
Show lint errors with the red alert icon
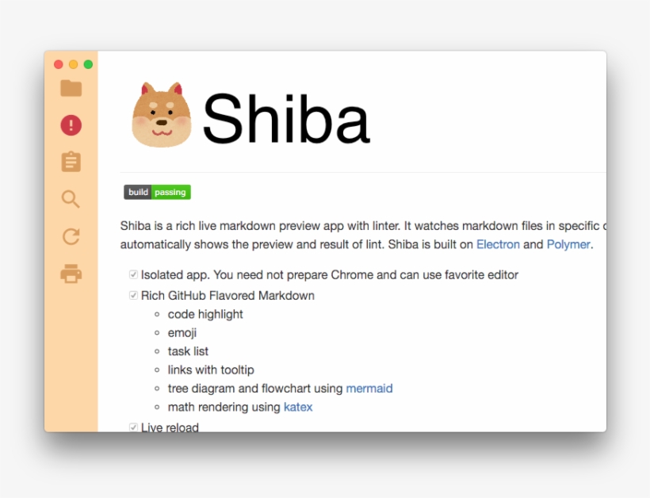71,125
